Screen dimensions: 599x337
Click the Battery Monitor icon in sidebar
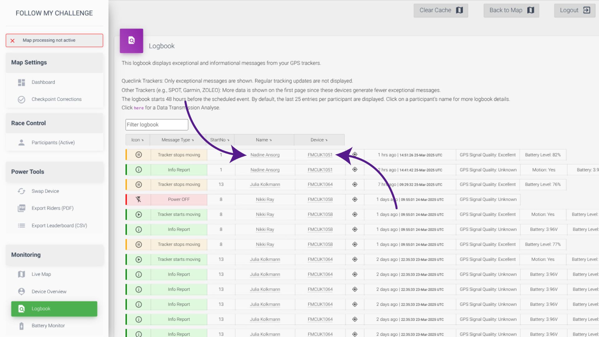click(x=21, y=326)
